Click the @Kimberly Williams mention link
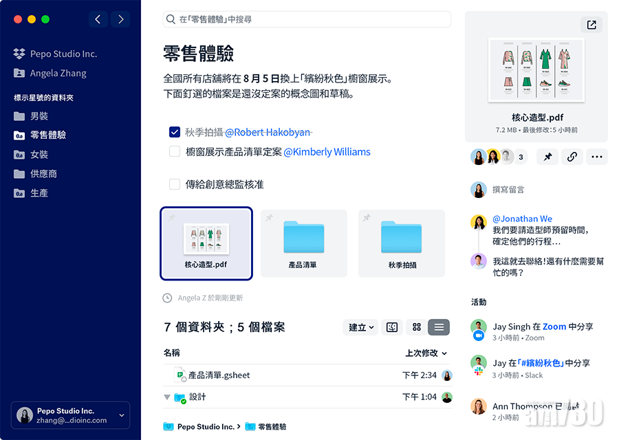This screenshot has width=619, height=440. (x=327, y=152)
